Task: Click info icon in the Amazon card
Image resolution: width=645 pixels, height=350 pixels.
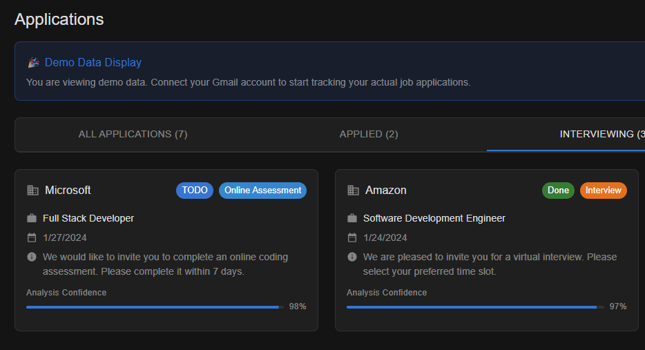Action: [352, 257]
